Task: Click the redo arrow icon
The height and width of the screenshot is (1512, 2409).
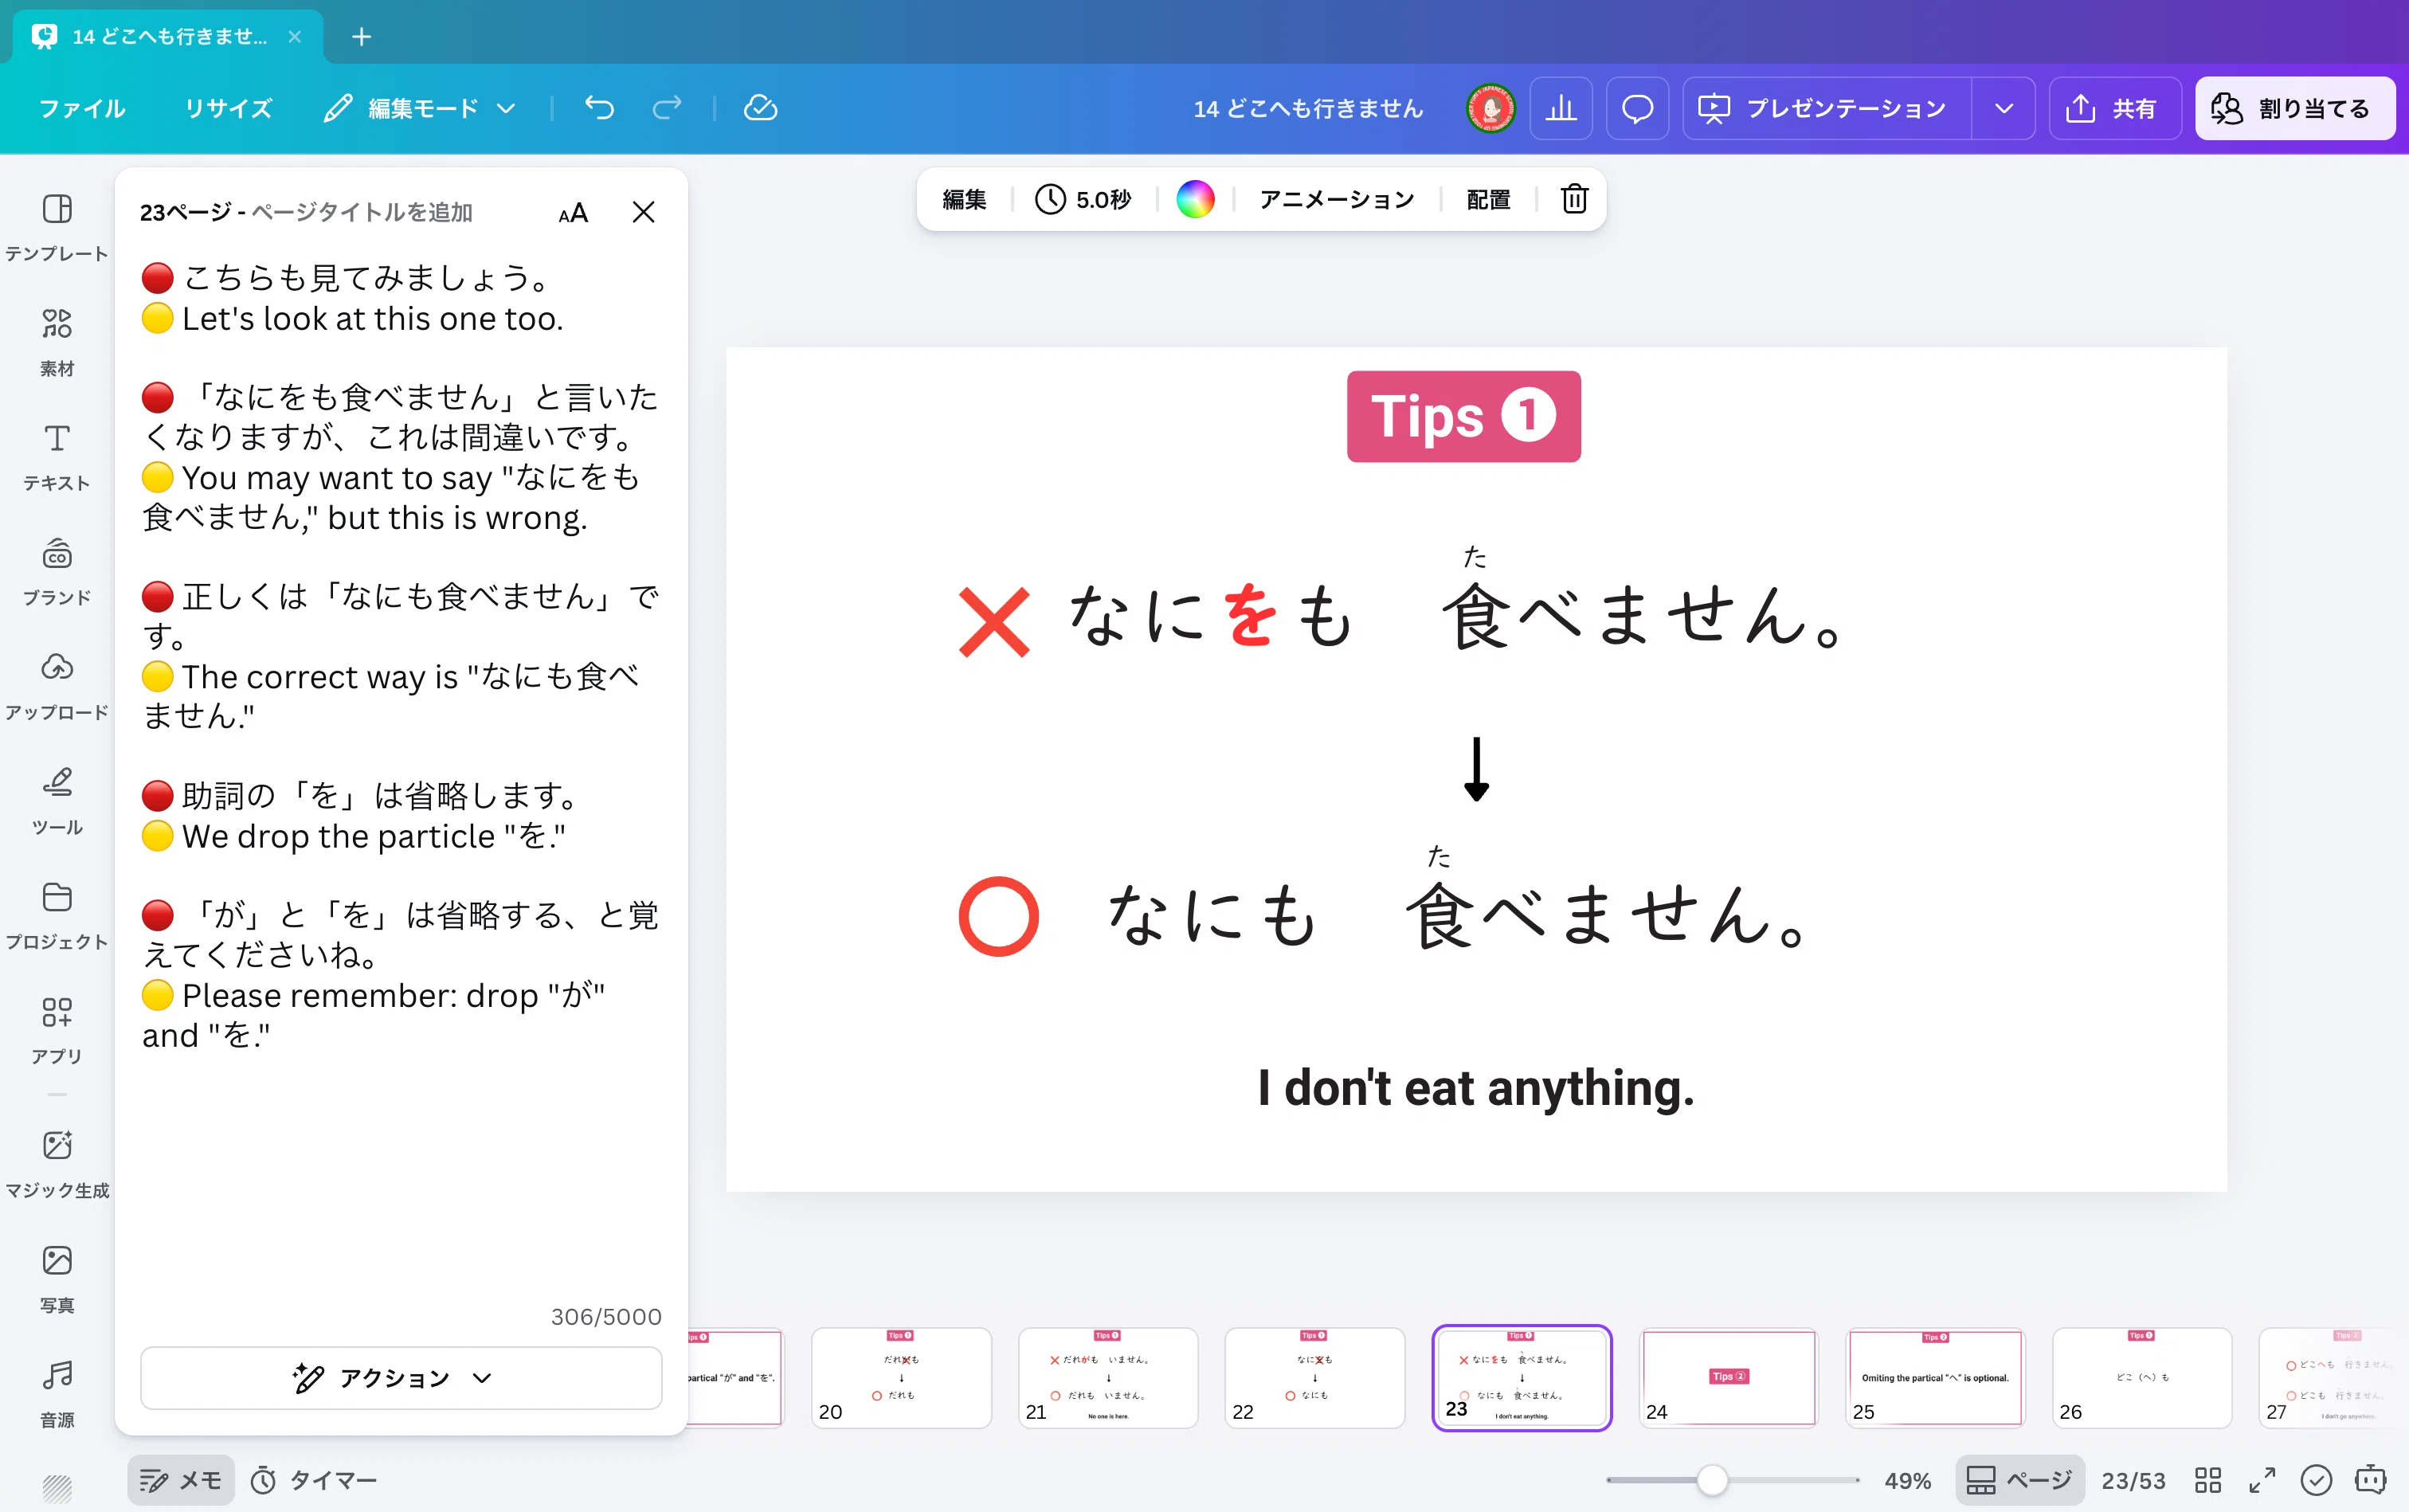Action: coord(667,108)
